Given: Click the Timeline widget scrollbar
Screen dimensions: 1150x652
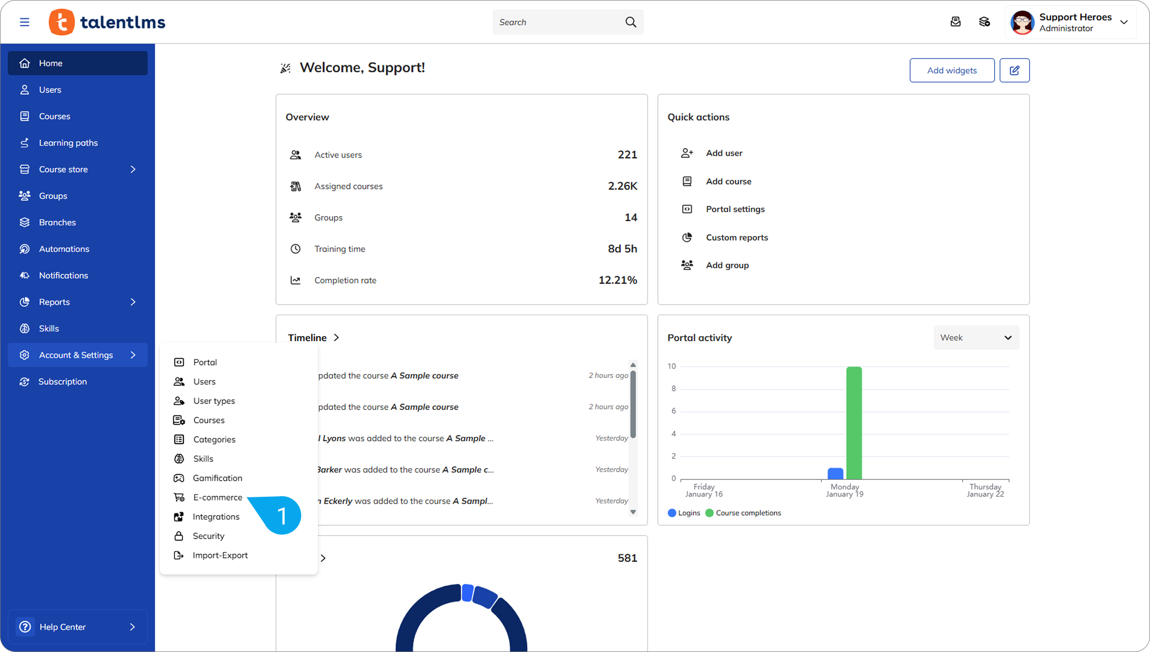Looking at the screenshot, I should coord(633,404).
